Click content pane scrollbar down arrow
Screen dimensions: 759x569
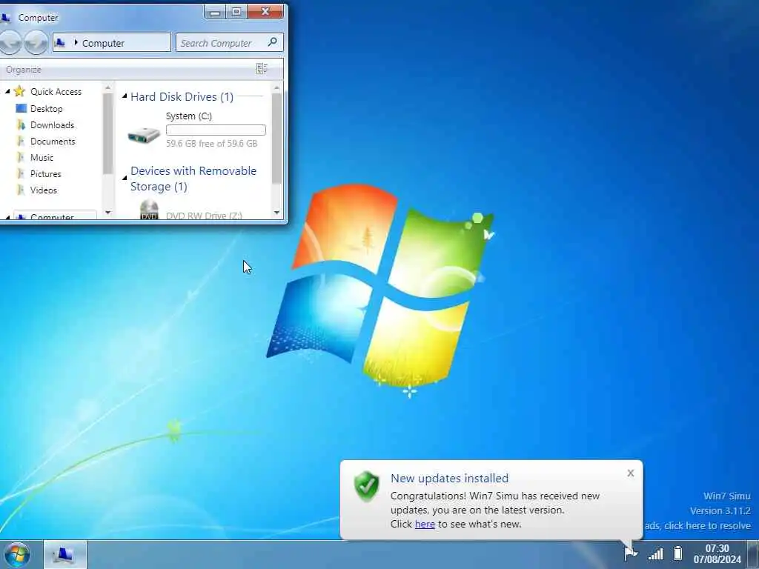277,213
